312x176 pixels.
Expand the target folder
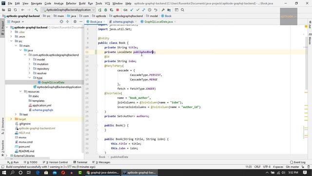point(11,119)
